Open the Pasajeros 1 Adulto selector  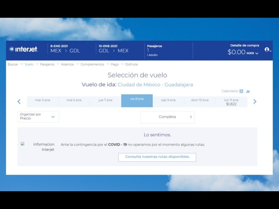click(154, 51)
